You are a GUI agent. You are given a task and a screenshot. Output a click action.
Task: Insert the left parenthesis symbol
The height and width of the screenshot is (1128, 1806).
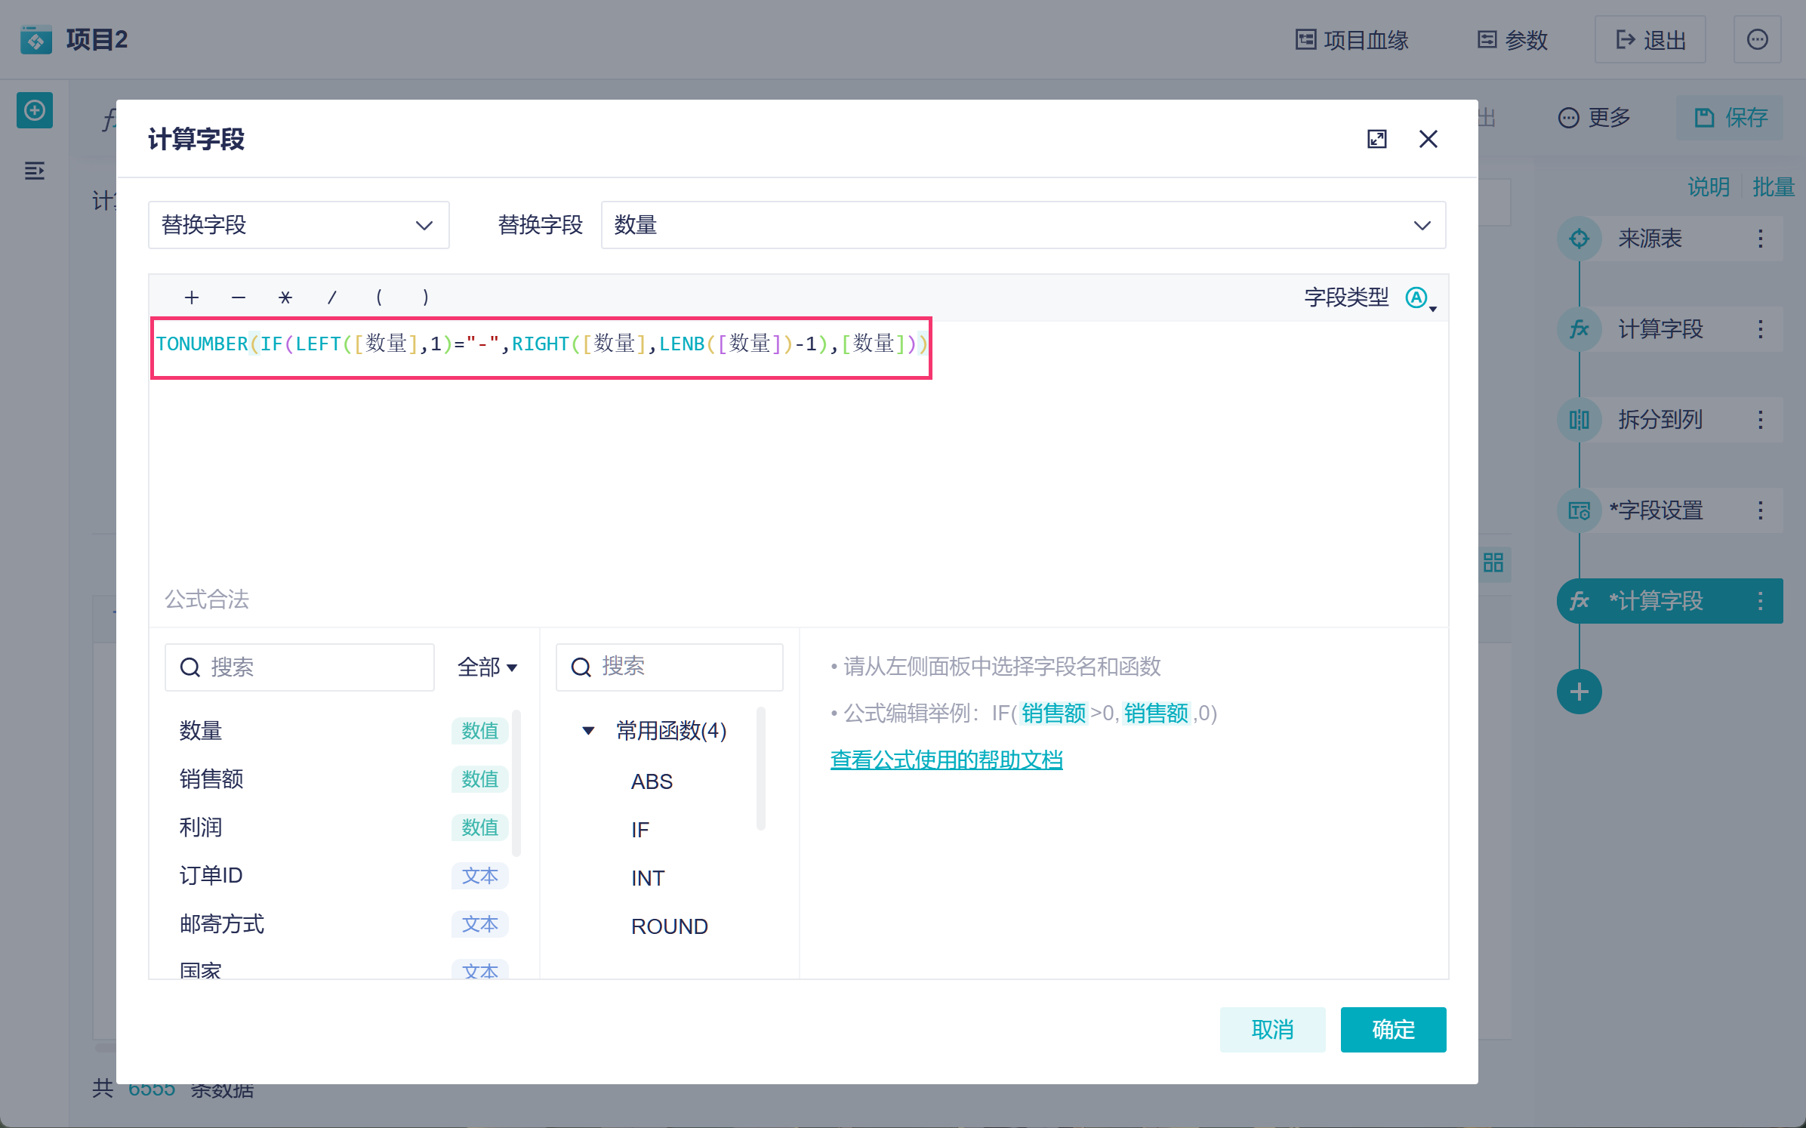378,297
